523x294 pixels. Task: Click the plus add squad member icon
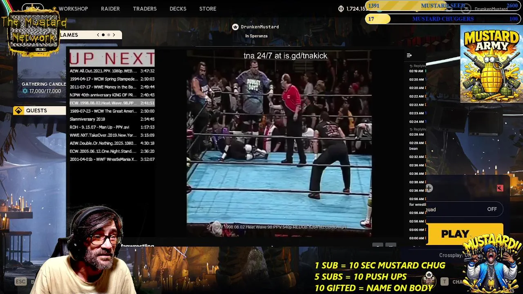pos(429,188)
